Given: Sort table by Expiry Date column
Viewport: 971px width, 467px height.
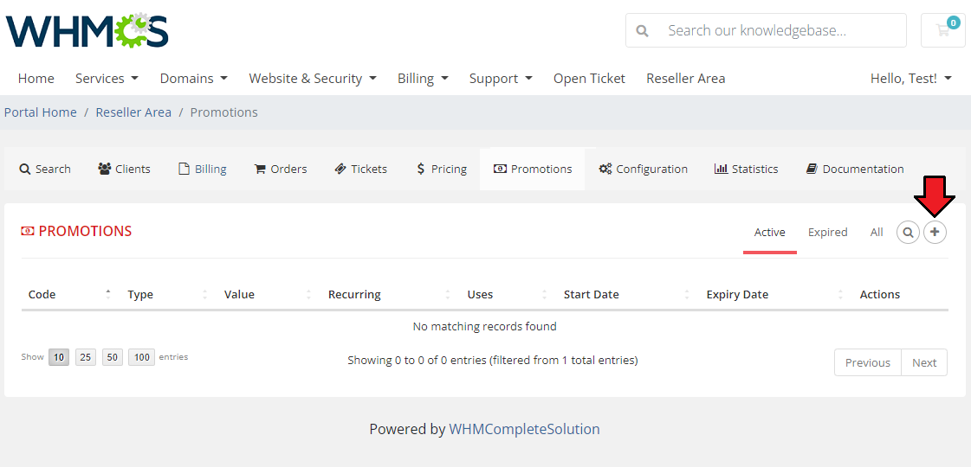Looking at the screenshot, I should (774, 294).
